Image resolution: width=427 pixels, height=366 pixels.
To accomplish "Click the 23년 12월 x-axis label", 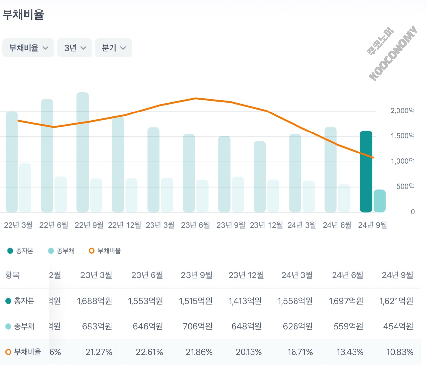I will (x=266, y=225).
